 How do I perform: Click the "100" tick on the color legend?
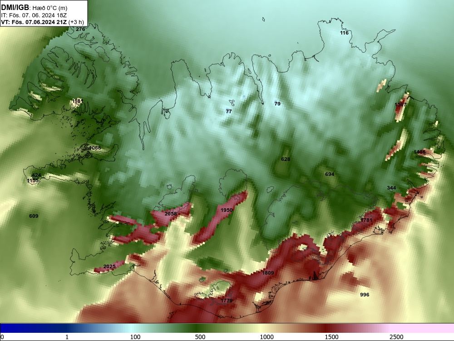[x=135, y=337]
